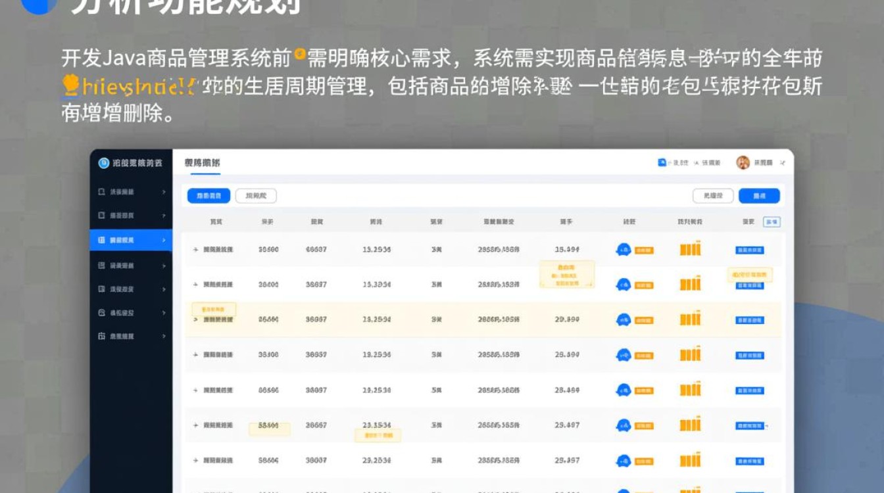
Task: Expand the first sidebar item's chevron
Action: pyautogui.click(x=164, y=192)
